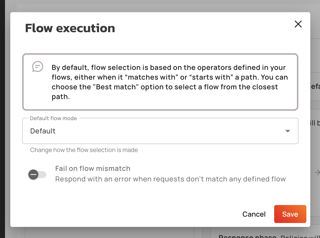Click the "Fail on flow mismatch" label
The image size is (320, 238).
[x=93, y=168]
